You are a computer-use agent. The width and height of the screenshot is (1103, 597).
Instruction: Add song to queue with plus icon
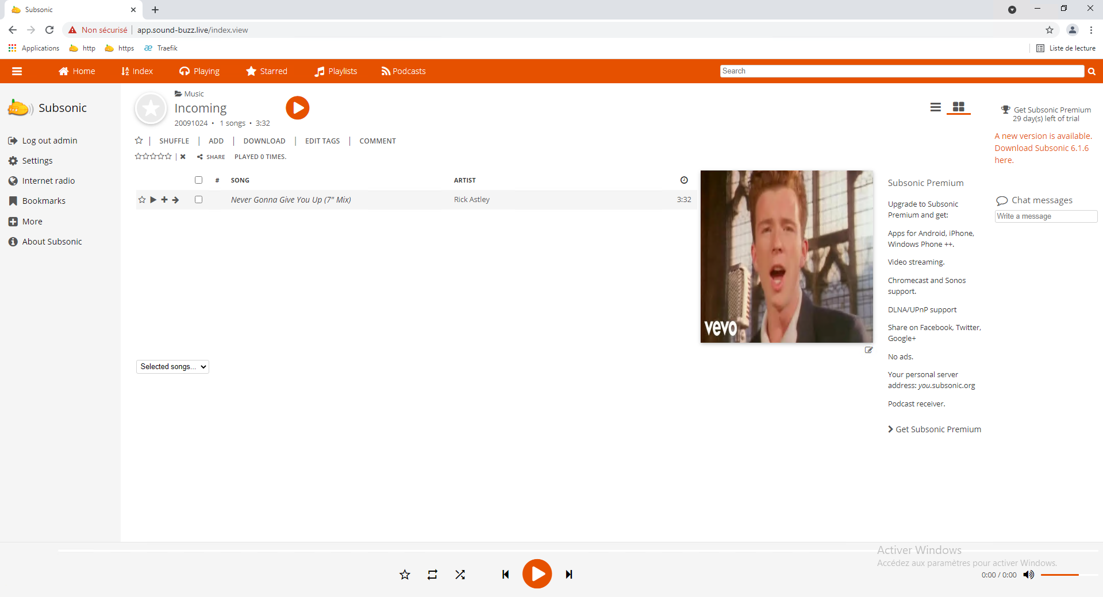click(164, 200)
